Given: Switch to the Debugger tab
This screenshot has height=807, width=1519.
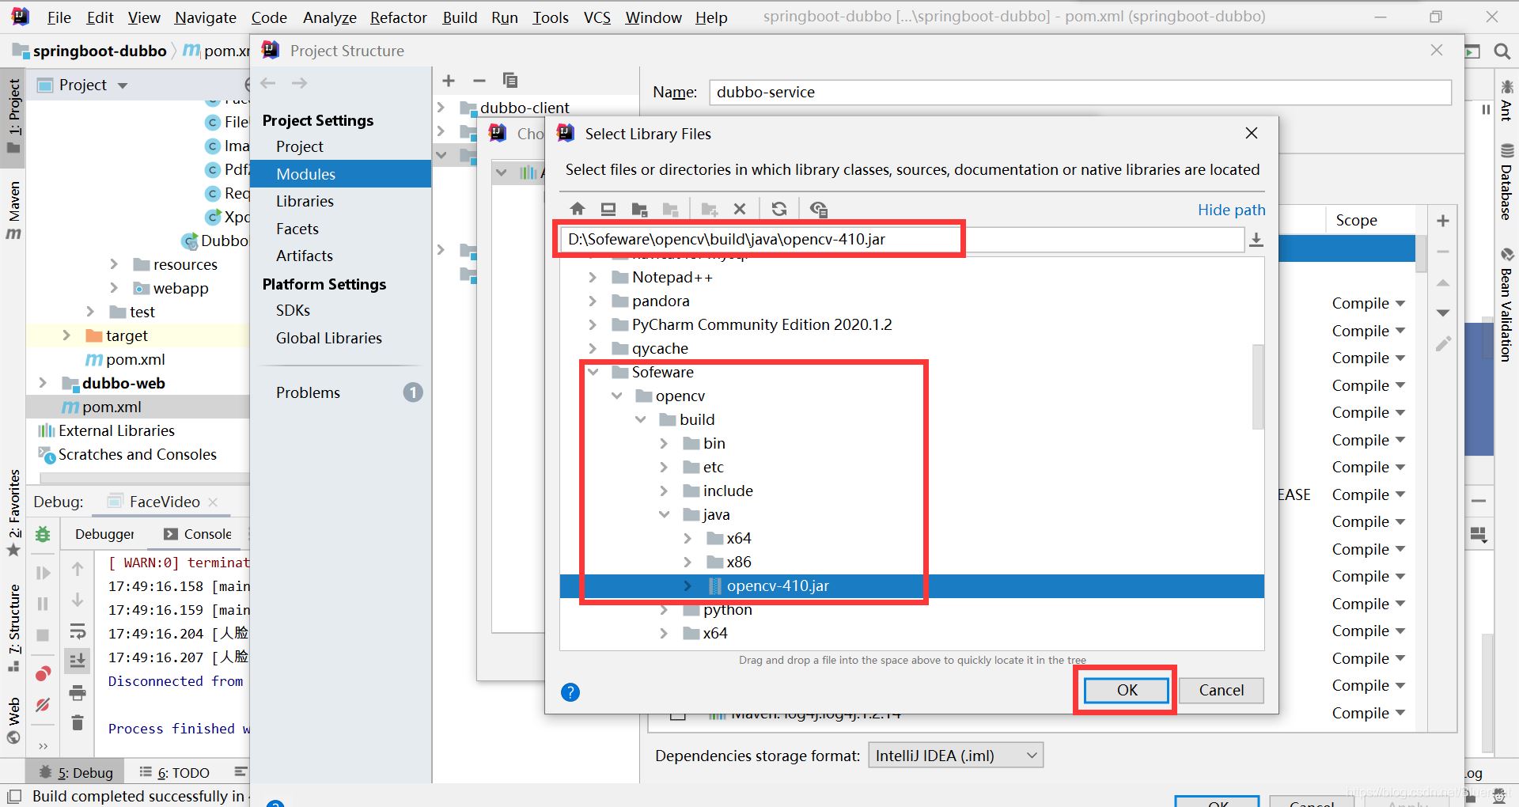Looking at the screenshot, I should click(104, 534).
